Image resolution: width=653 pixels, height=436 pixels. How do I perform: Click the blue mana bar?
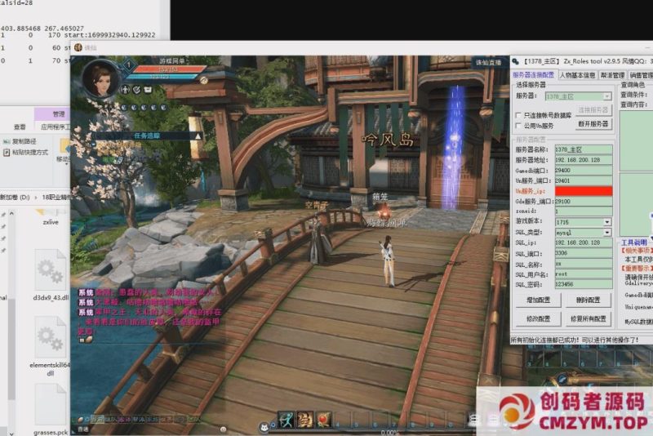pyautogui.click(x=162, y=77)
